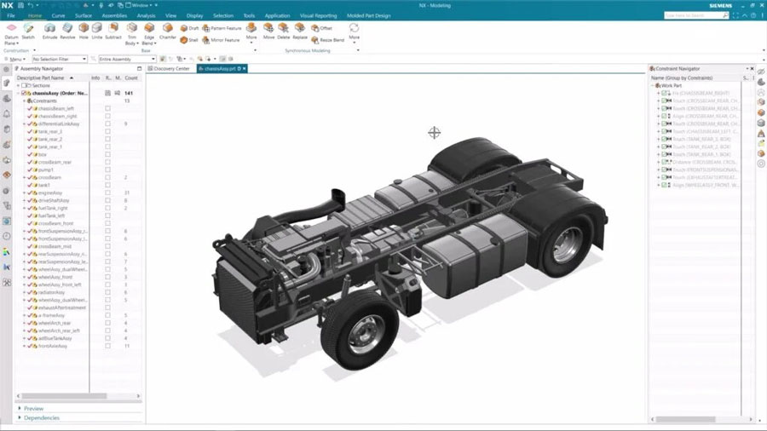Image resolution: width=767 pixels, height=431 pixels.
Task: Select the Replace face tool
Action: [300, 29]
